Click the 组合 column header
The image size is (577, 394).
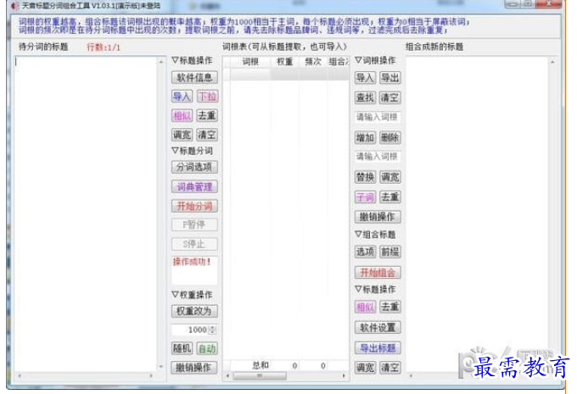tap(339, 62)
